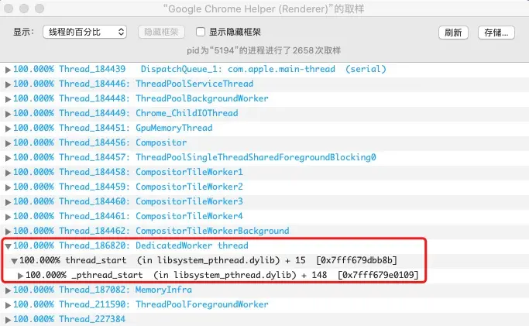Screen dimensions: 529x326
Task: Click the 刷新 refresh button
Action: [x=453, y=33]
